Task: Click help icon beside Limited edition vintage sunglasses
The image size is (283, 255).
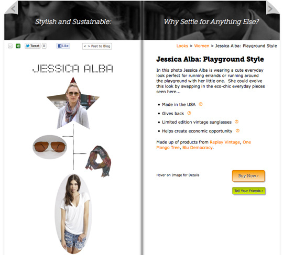Action: pyautogui.click(x=236, y=121)
